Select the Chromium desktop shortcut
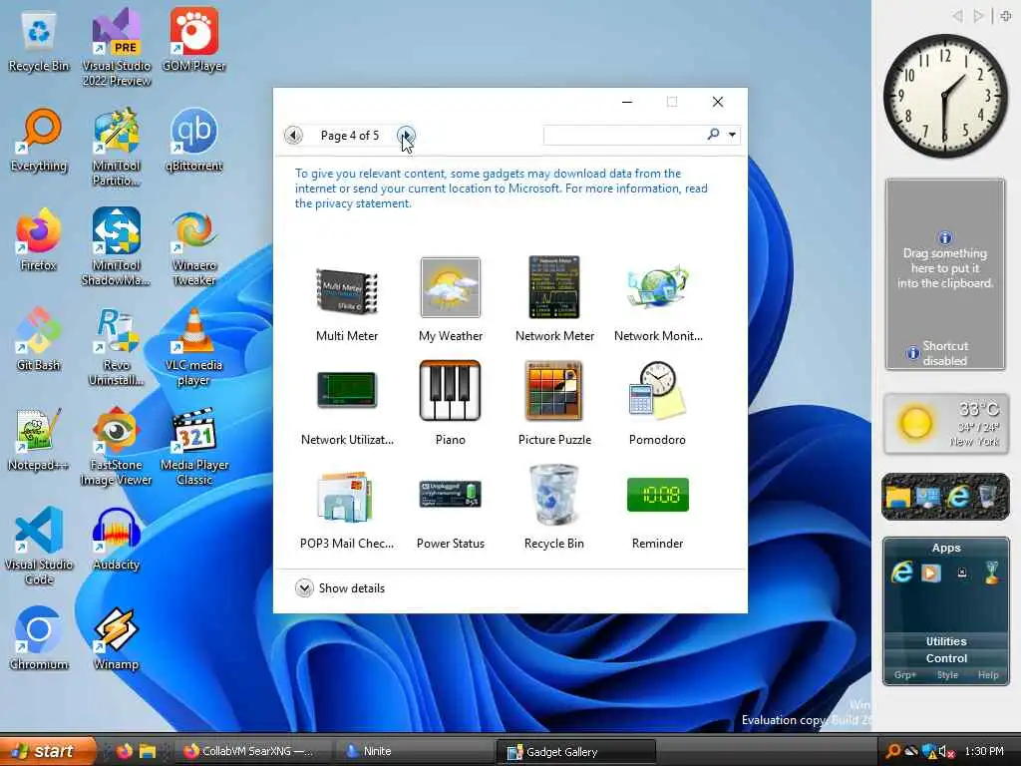Screen dimensions: 1021x766 point(39,638)
